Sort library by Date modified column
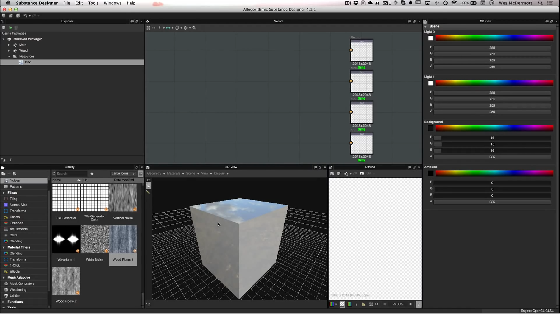560x314 pixels. coord(124,180)
